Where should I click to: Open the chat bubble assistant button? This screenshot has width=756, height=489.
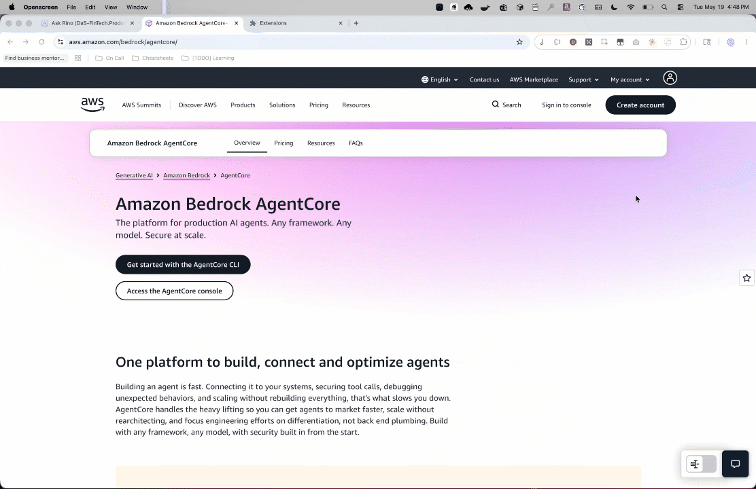[735, 464]
